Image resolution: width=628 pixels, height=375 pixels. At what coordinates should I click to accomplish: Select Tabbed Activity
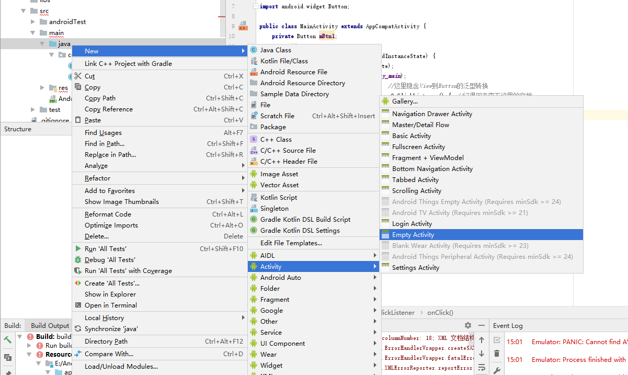[481, 180]
